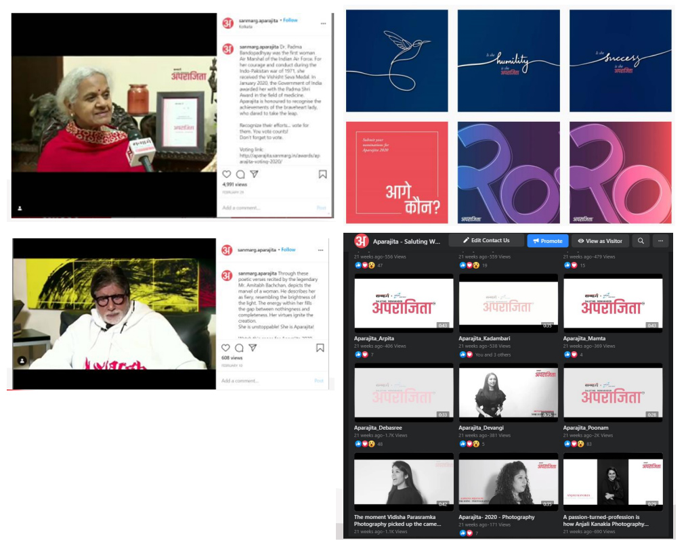Viewport: 686px width, 540px height.
Task: Open the 'Aparajita_Poonam' video title
Action: (x=586, y=428)
